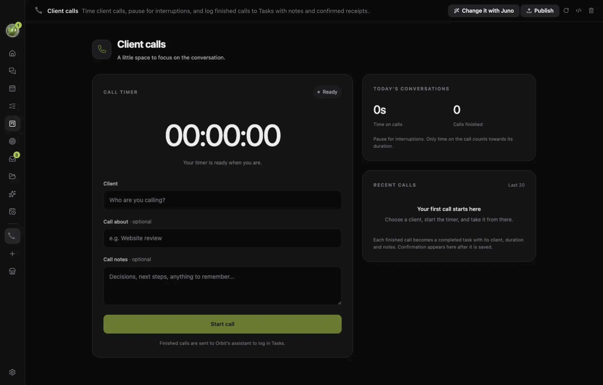This screenshot has width=603, height=385.
Task: Focus the Who are you calling field
Action: pos(222,200)
